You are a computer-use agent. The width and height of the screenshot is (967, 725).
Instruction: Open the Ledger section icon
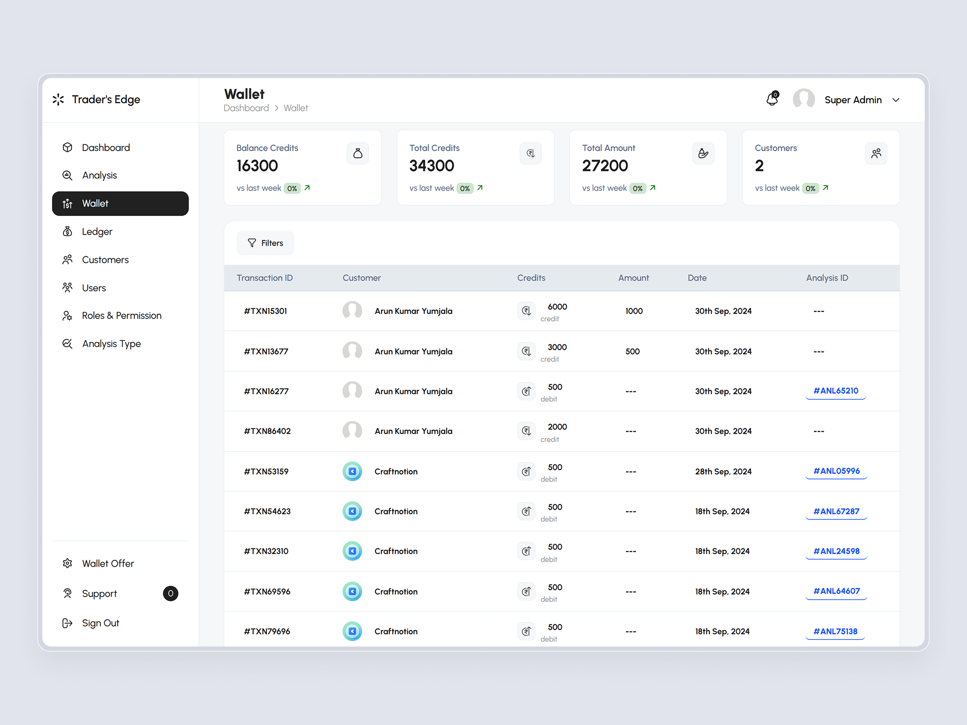click(x=67, y=231)
